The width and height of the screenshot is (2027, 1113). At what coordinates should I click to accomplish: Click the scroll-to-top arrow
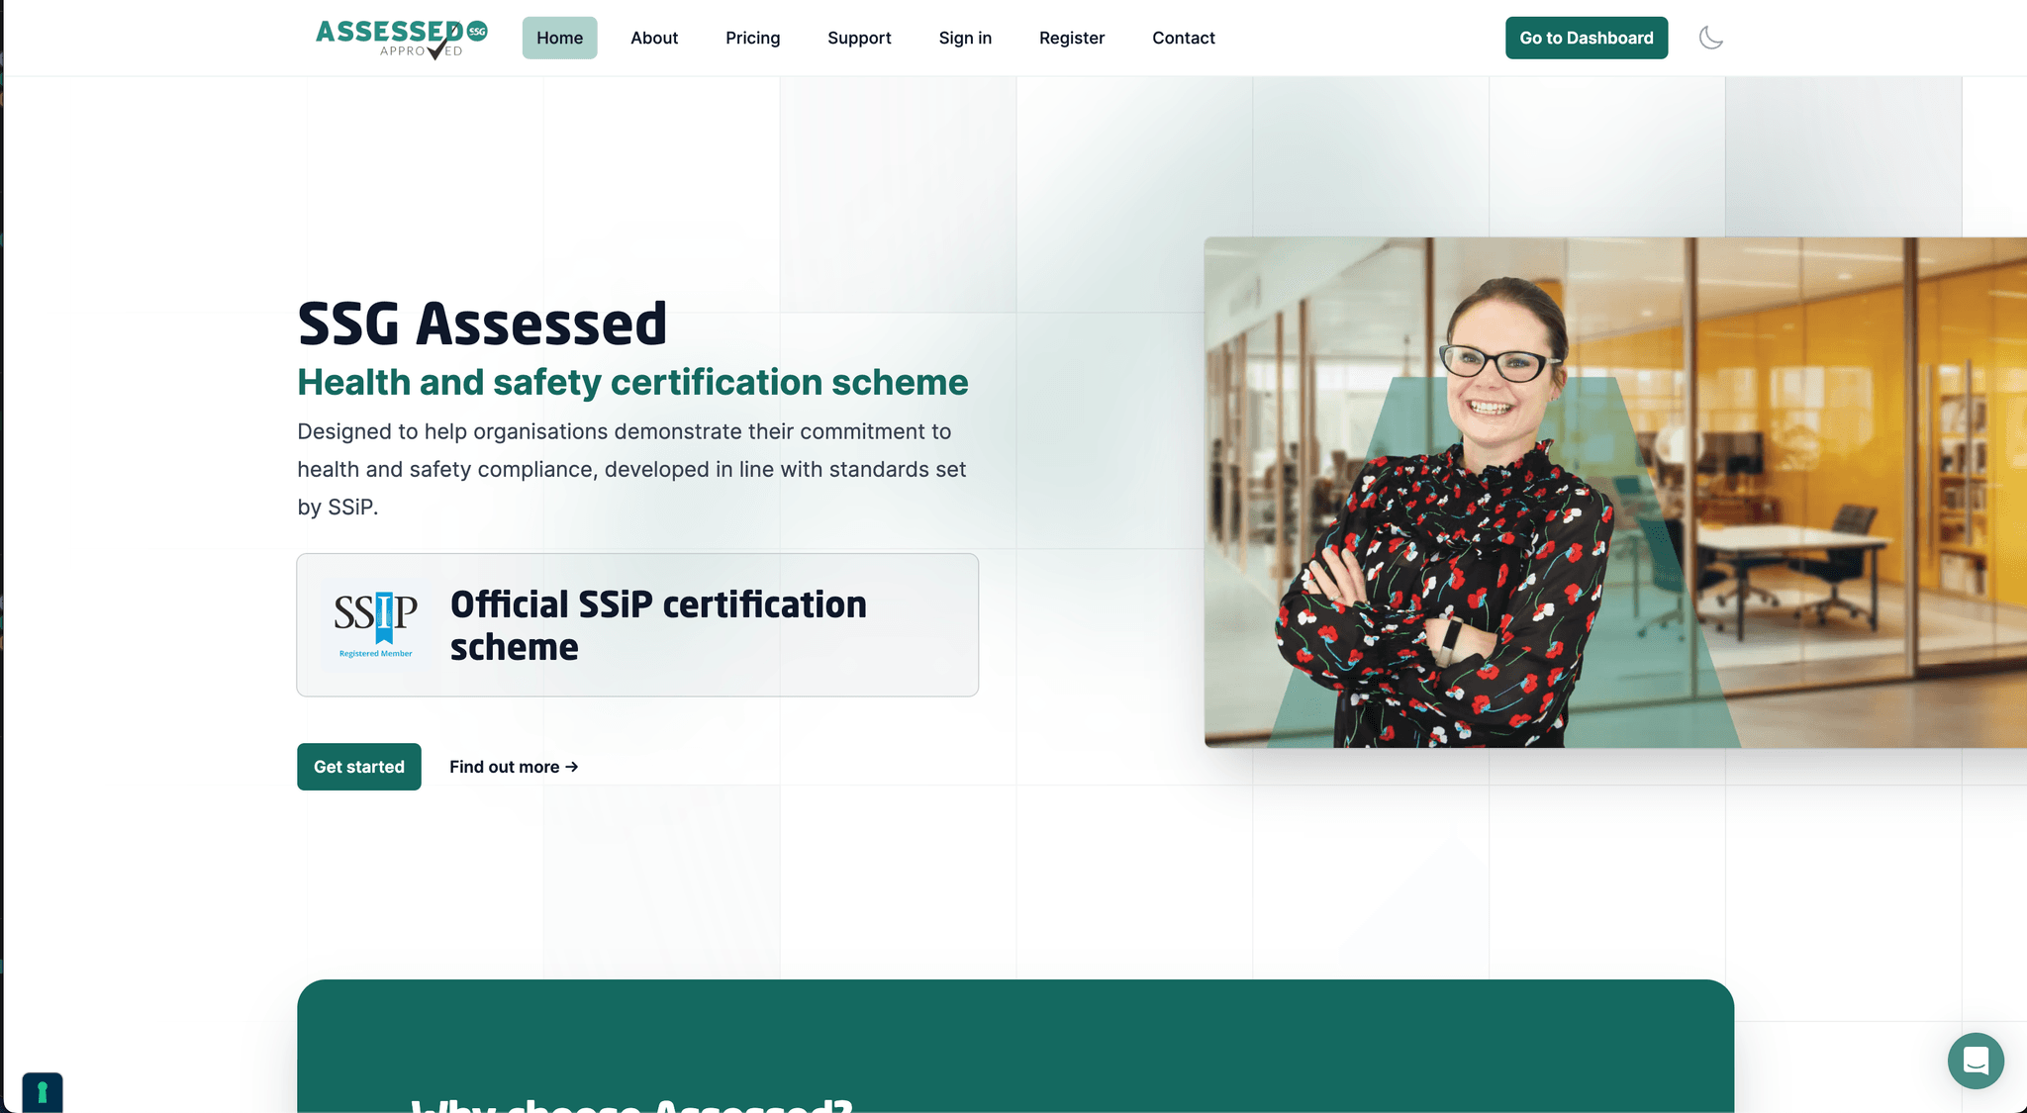[x=42, y=1092]
